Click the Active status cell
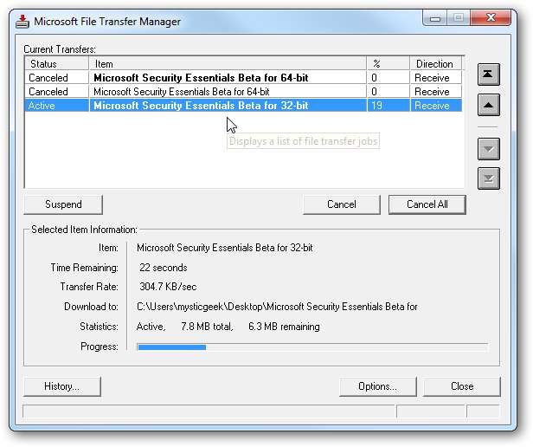The image size is (533, 447). pos(56,106)
